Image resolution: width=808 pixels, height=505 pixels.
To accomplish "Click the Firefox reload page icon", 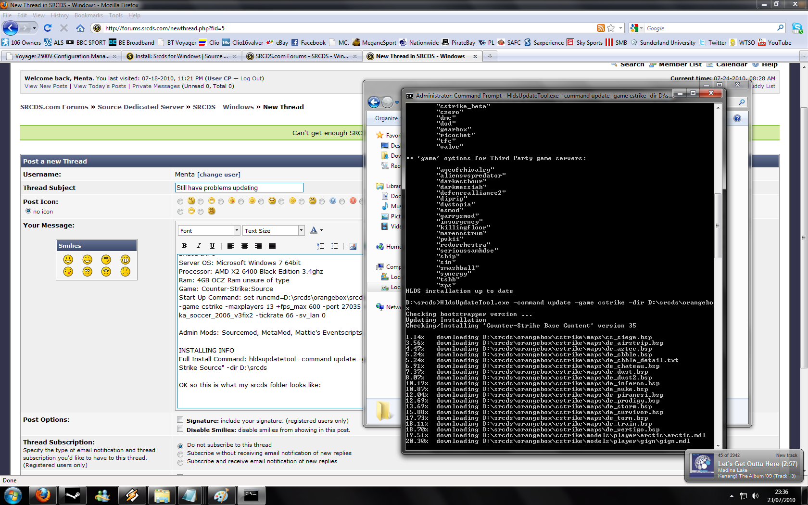I will pyautogui.click(x=47, y=28).
